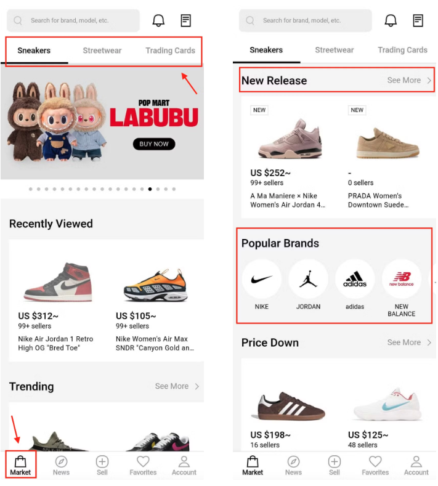Tap the Sell plus icon on left screen
438x486 pixels.
coord(102,461)
